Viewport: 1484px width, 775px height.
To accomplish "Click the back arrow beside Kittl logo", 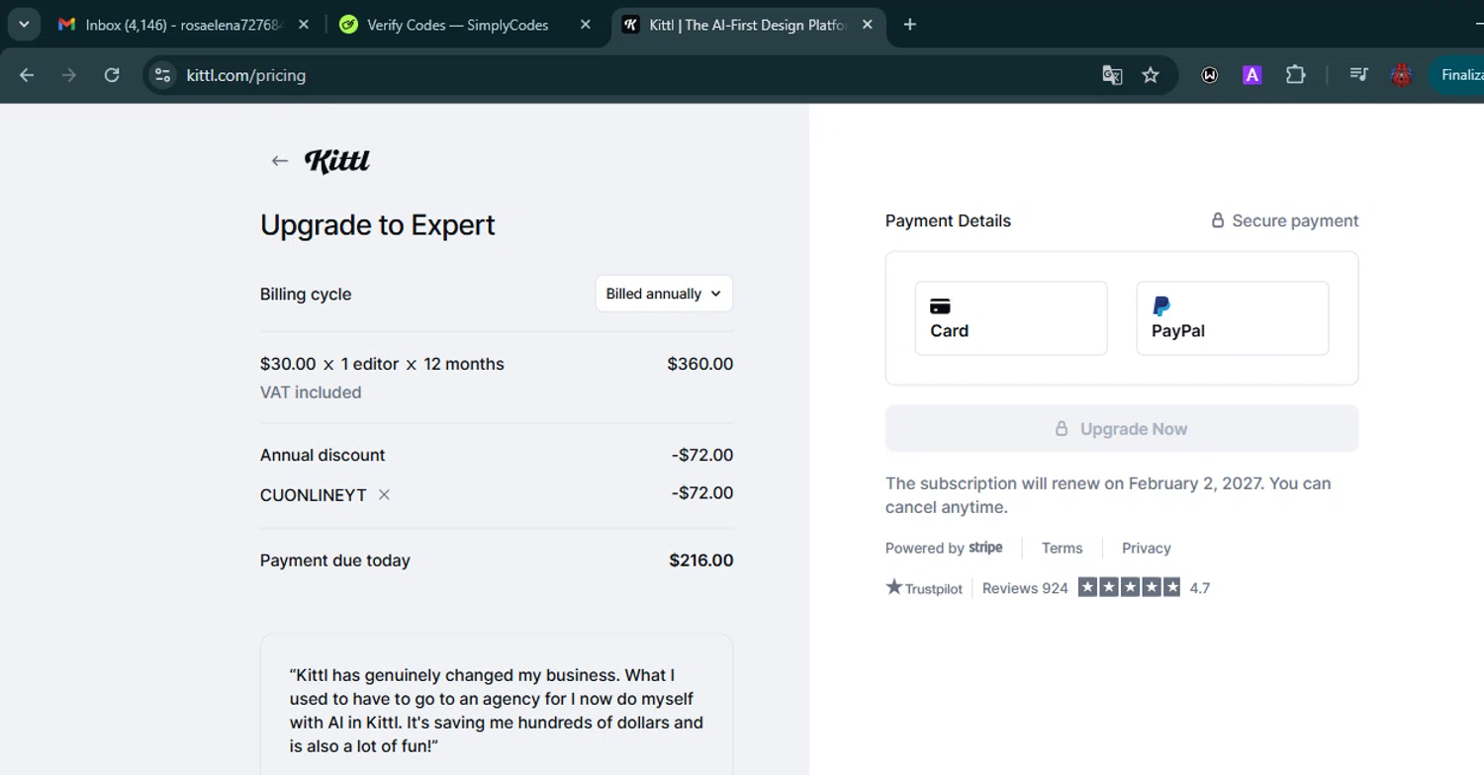I will coord(280,161).
